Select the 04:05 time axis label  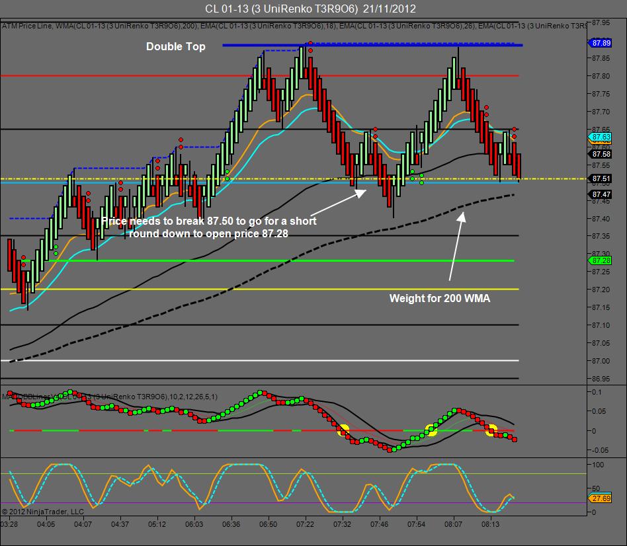point(46,524)
